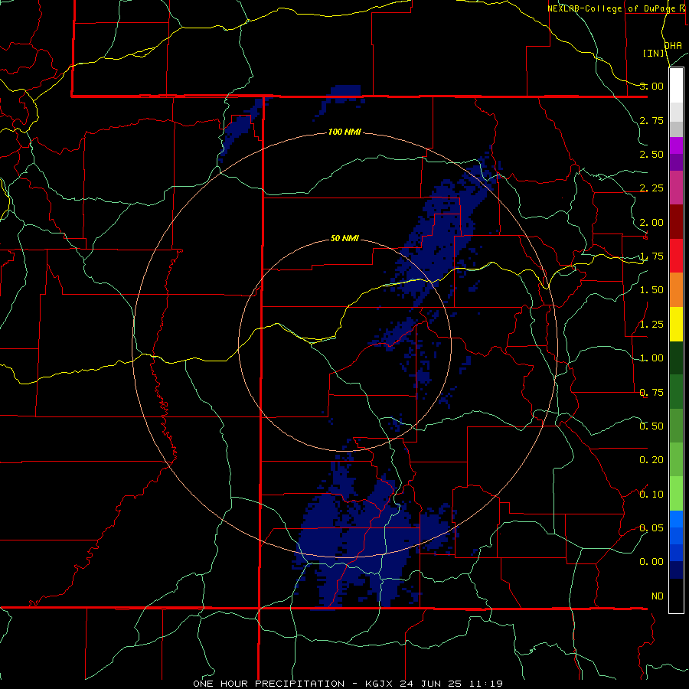Click the 2.00 legend value

pyautogui.click(x=651, y=222)
